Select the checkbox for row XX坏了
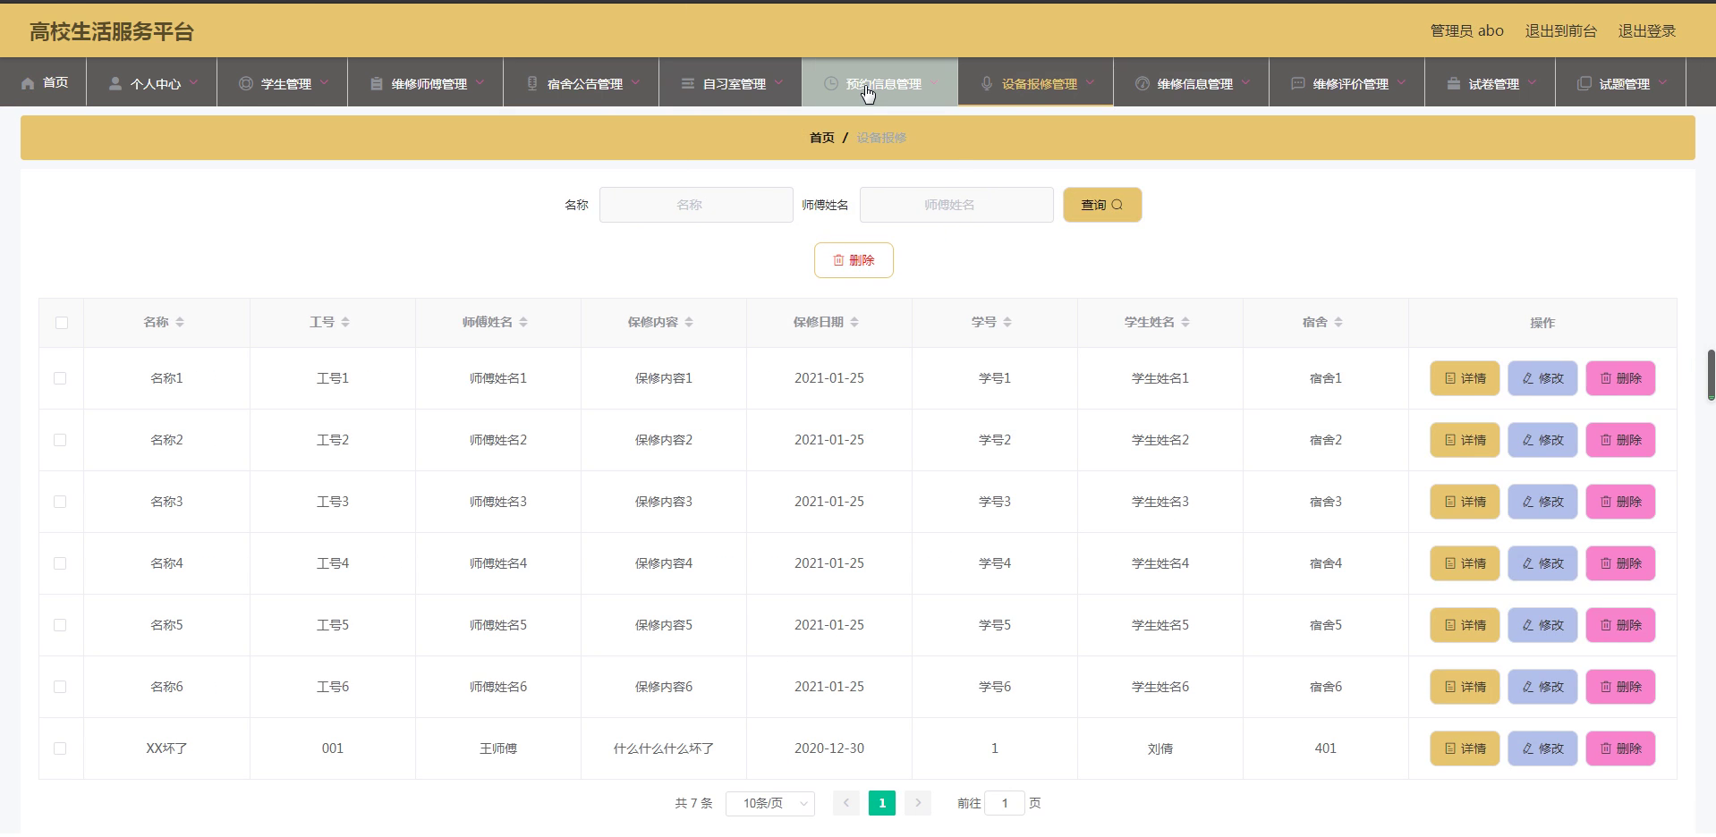Viewport: 1716px width, 837px height. point(60,748)
